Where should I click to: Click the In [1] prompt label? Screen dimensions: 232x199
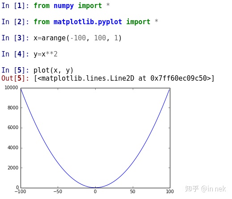15,6
